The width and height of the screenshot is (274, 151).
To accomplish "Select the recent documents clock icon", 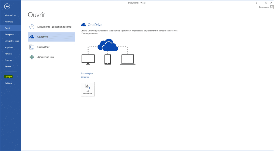I will coord(32,27).
